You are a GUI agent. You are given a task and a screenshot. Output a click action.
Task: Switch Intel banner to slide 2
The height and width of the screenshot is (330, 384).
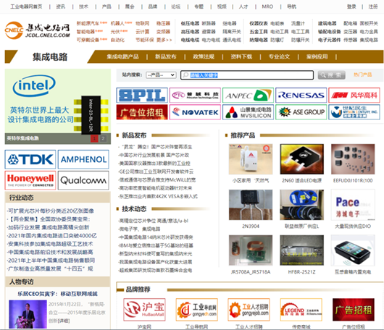click(x=103, y=138)
